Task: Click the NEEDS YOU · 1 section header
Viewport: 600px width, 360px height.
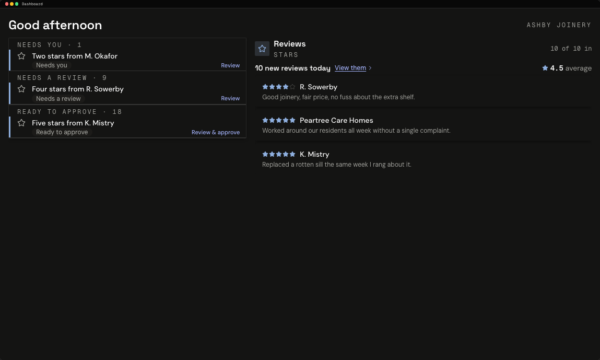Action: pos(50,45)
